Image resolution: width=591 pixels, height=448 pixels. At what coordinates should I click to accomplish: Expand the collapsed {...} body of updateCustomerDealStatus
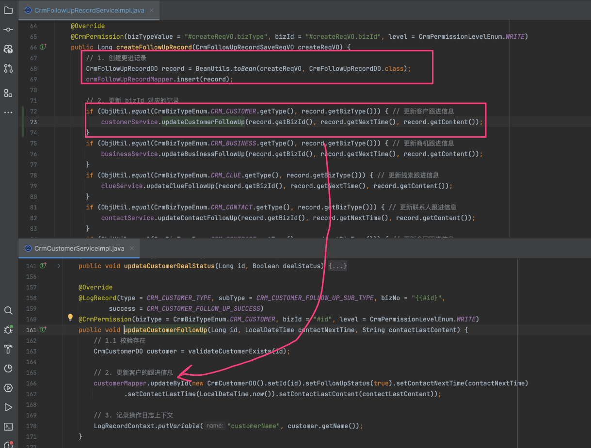coord(337,266)
